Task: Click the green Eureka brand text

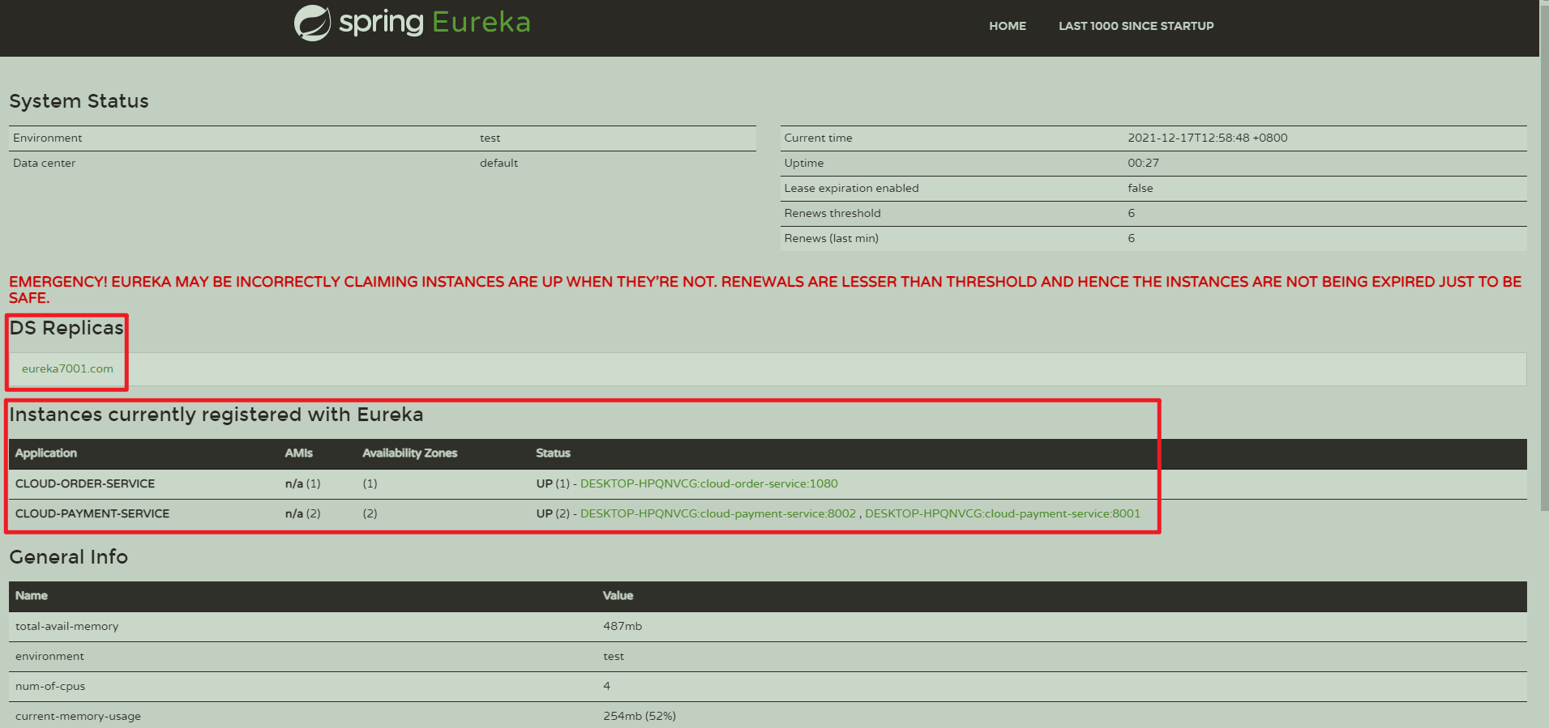Action: [x=481, y=23]
